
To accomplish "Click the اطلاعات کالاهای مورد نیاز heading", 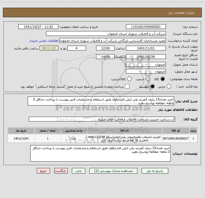I will pyautogui.click(x=178, y=110).
